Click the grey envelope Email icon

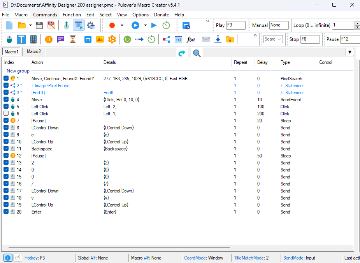[x=206, y=39]
